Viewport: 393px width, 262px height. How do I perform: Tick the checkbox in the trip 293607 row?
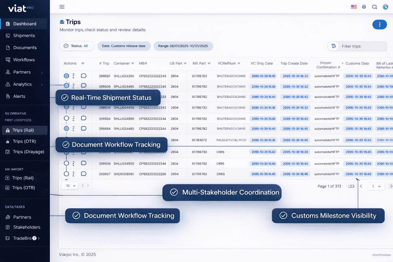(83, 174)
